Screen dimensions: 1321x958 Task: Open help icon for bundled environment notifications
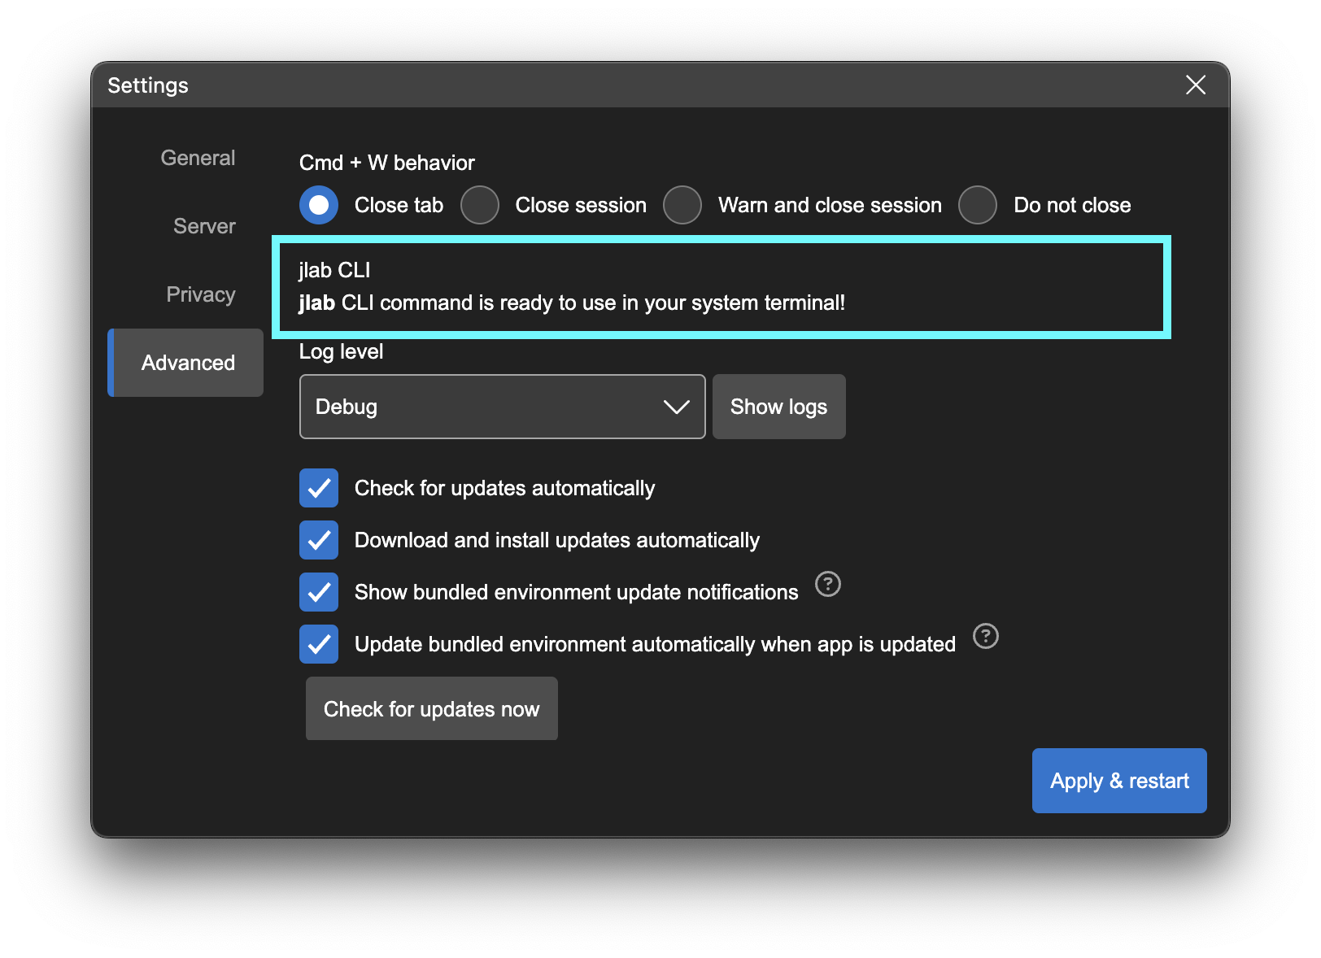tap(828, 584)
